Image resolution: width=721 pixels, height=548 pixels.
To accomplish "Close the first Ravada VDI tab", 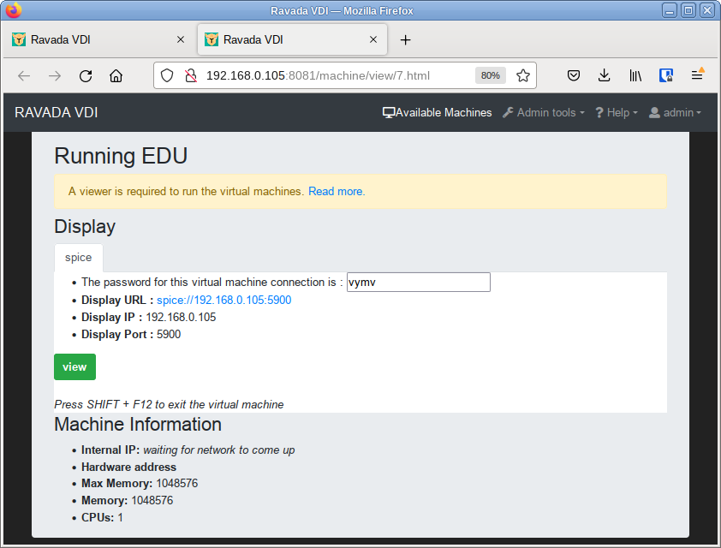I will click(181, 39).
